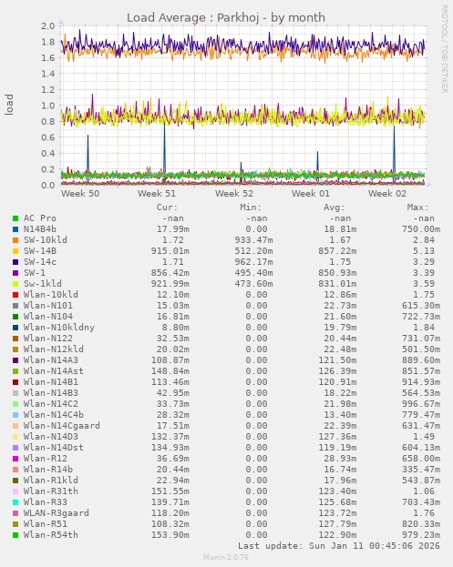
Task: Click the Week 02 axis label
Action: tap(387, 194)
